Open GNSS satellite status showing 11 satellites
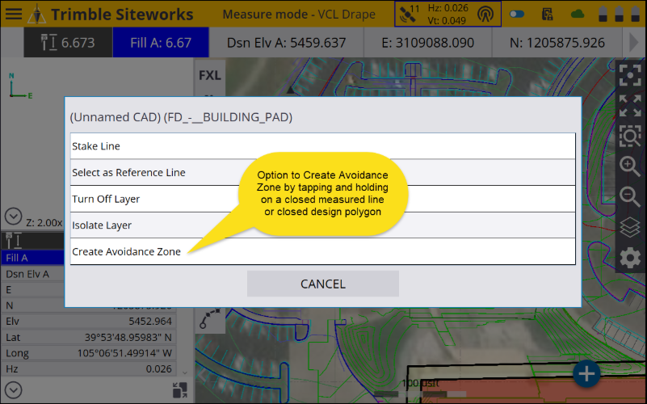647x404 pixels. (x=409, y=14)
